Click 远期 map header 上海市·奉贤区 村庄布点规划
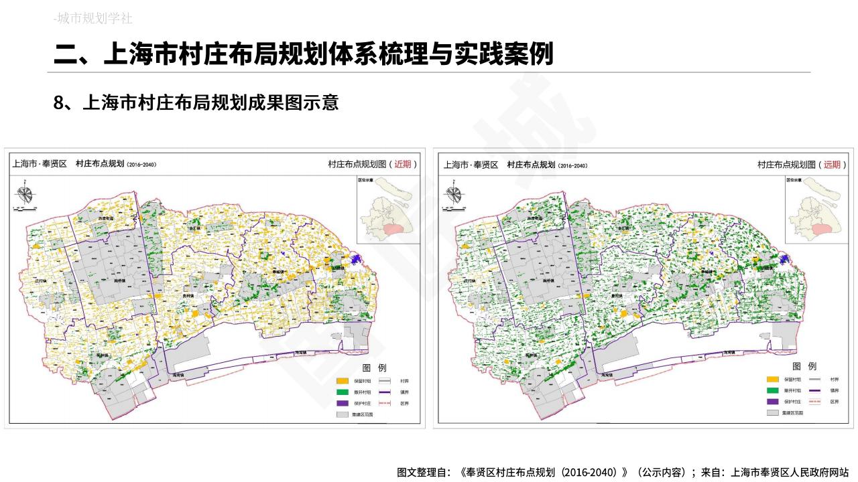The image size is (858, 482). tap(515, 165)
